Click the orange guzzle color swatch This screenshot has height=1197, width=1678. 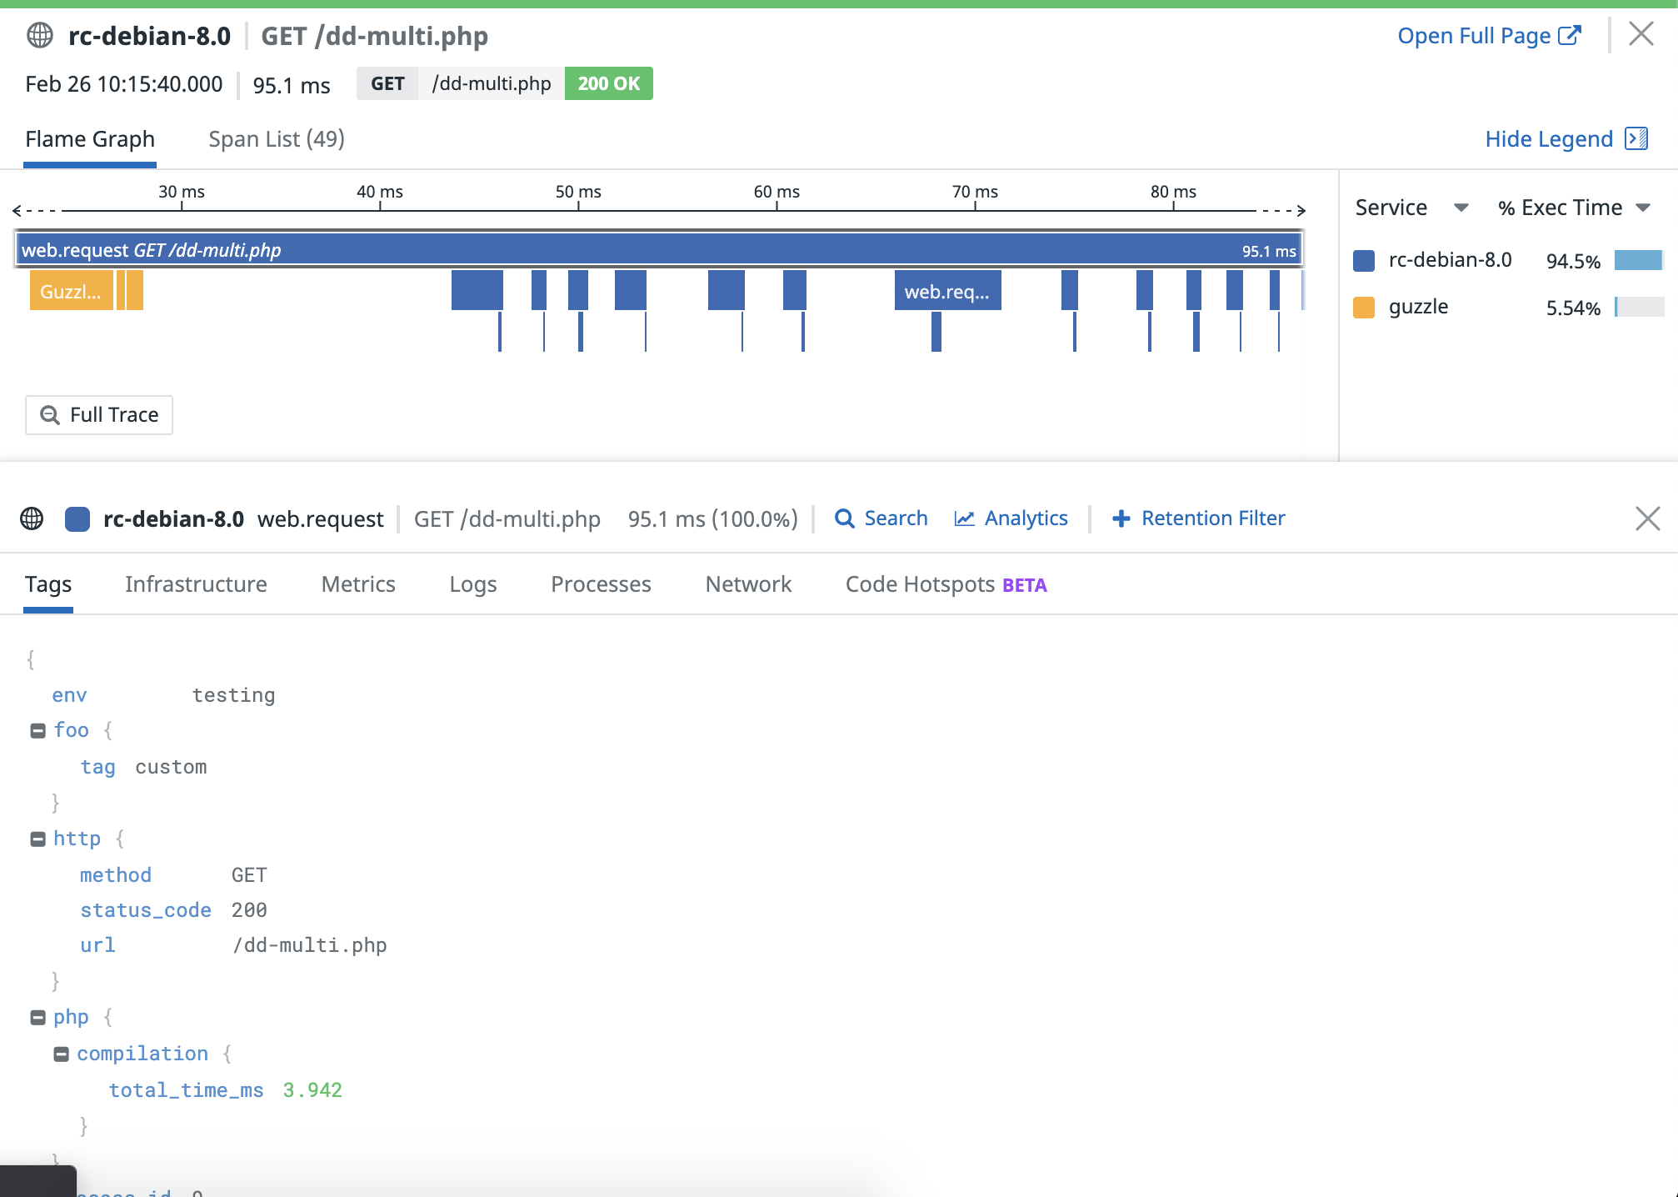[1364, 308]
